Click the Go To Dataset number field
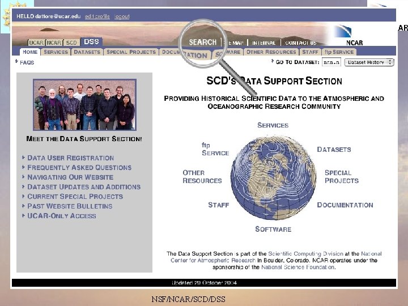The height and width of the screenshot is (306, 408). (331, 62)
